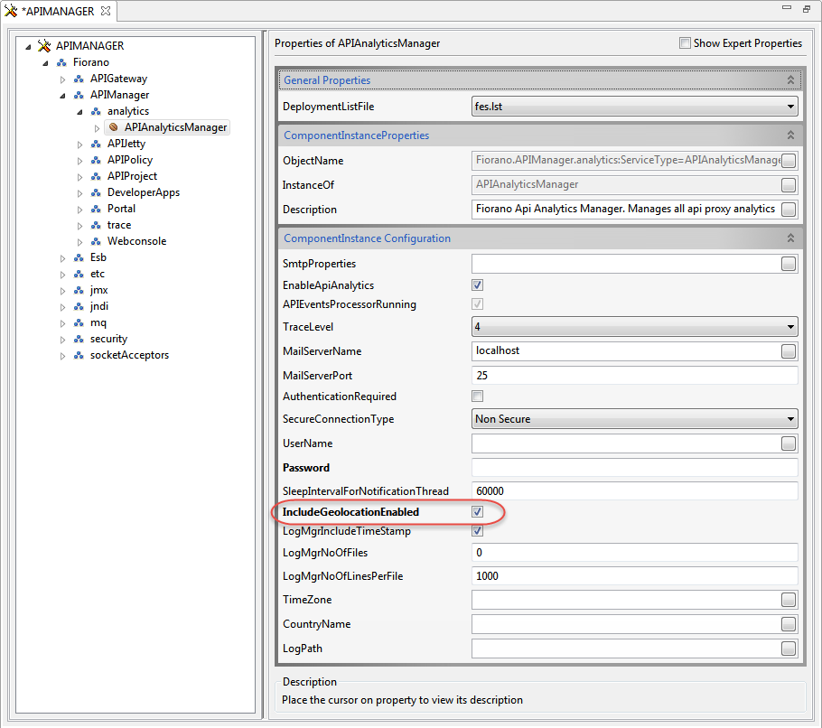The height and width of the screenshot is (728, 822).
Task: Enable Show Expert Properties checkbox
Action: (x=685, y=43)
